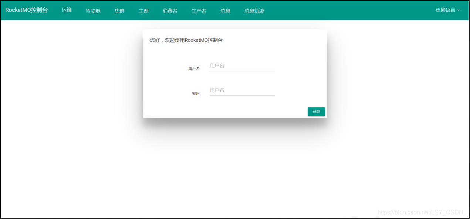Navigate to the 生产者 producer page
Image resolution: width=470 pixels, height=219 pixels.
tap(199, 11)
